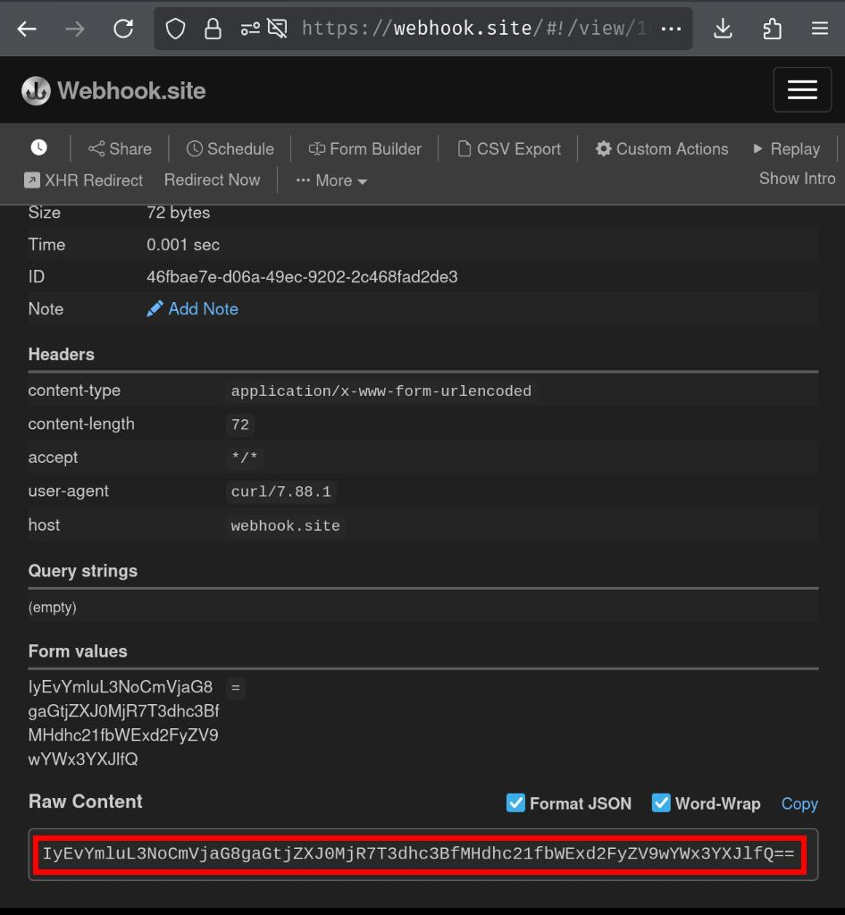Uncheck the Word-Wrap checkbox

[661, 803]
